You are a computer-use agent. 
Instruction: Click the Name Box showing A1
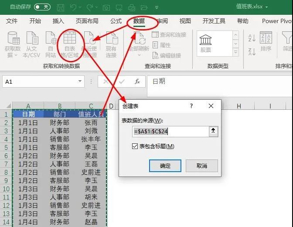pos(43,81)
